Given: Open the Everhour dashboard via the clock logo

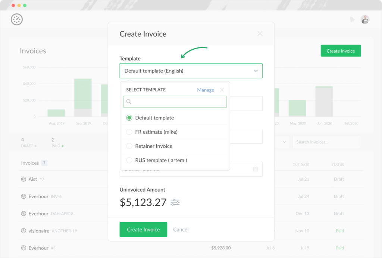Looking at the screenshot, I should (x=16, y=19).
